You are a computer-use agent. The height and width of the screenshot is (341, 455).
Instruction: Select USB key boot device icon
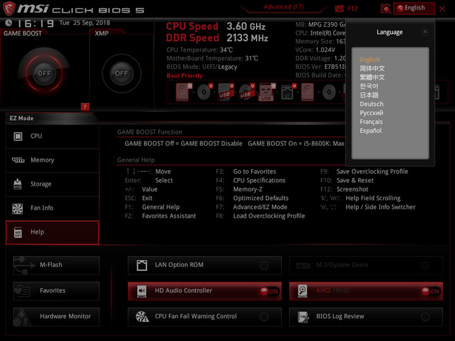266,92
